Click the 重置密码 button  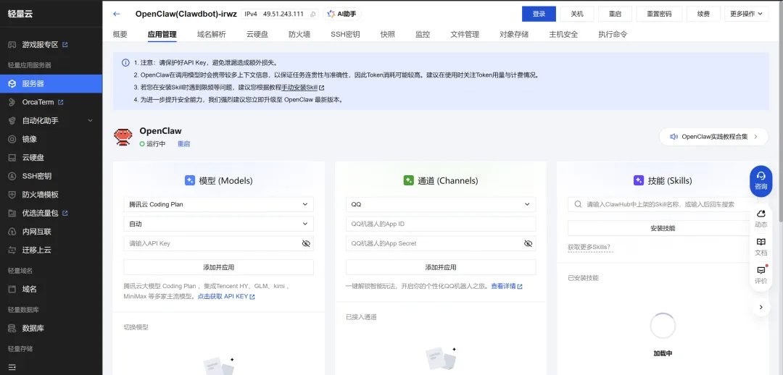pos(659,14)
